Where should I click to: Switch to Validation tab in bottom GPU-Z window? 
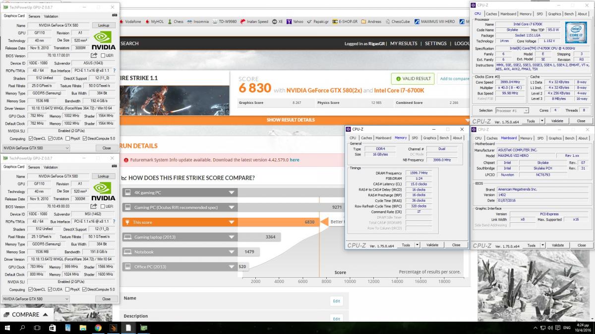pos(51,167)
